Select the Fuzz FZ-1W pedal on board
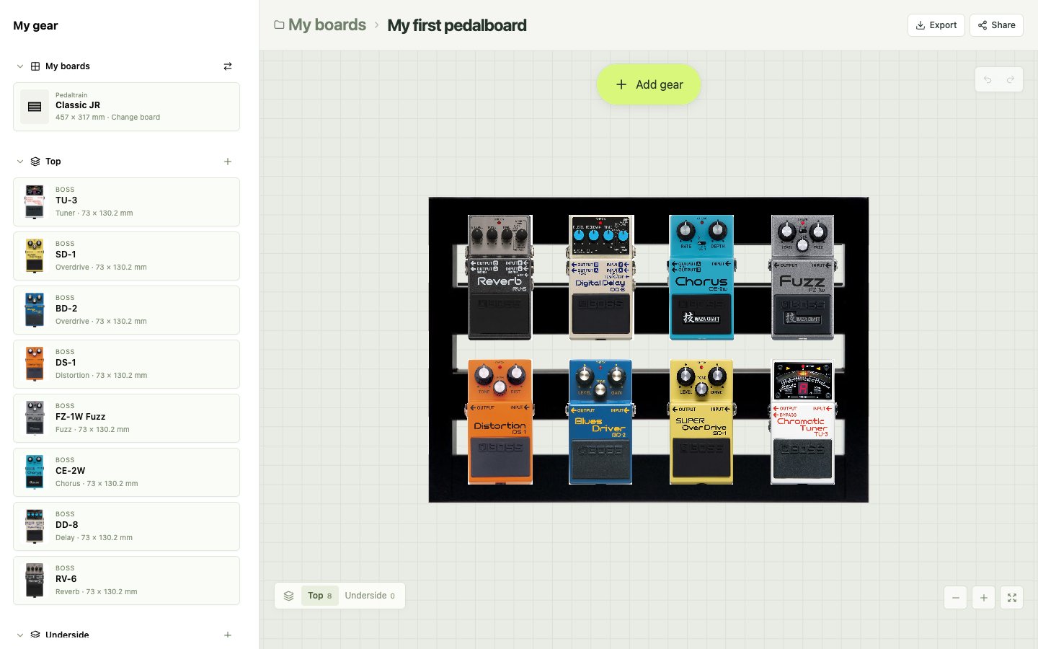1038x649 pixels. point(802,278)
